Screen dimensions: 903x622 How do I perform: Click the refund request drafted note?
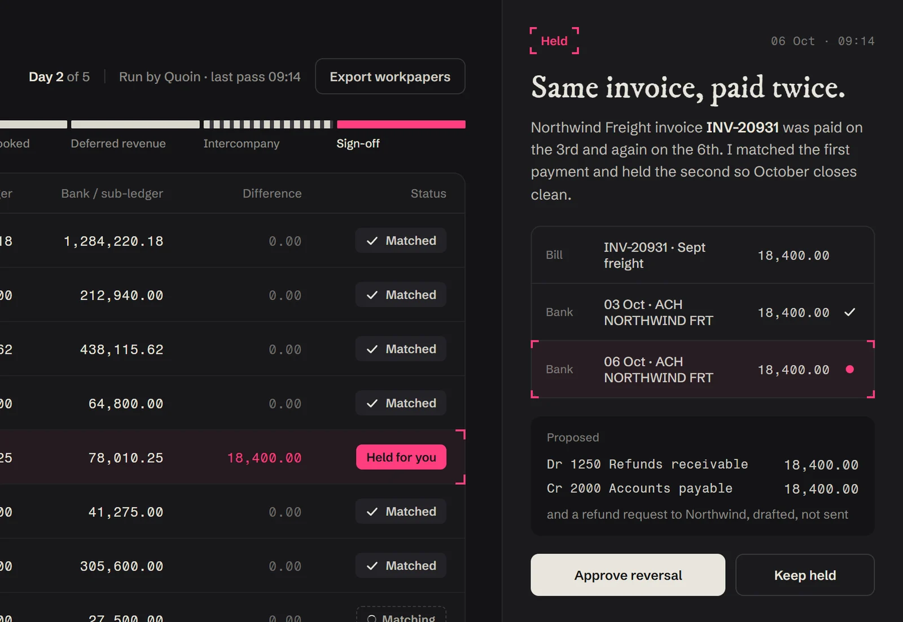(x=697, y=514)
